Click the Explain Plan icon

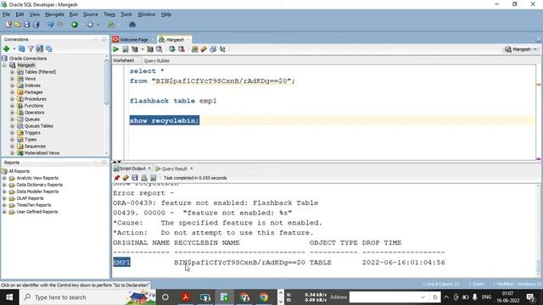[x=135, y=49]
